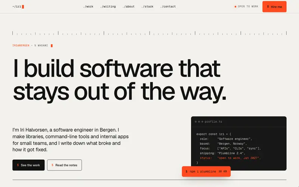Select the ./stack nav item
The width and height of the screenshot is (299, 187).
[x=147, y=6]
